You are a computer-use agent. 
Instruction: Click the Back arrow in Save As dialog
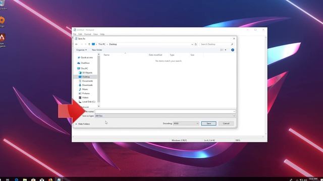point(76,44)
